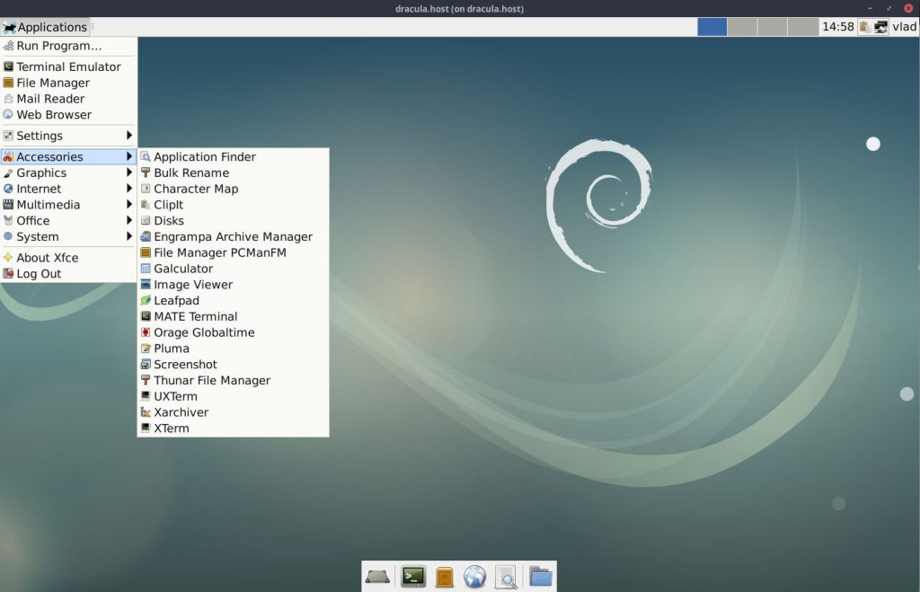Viewport: 920px width, 592px height.
Task: Switch to the second workspace in pager
Action: (742, 27)
